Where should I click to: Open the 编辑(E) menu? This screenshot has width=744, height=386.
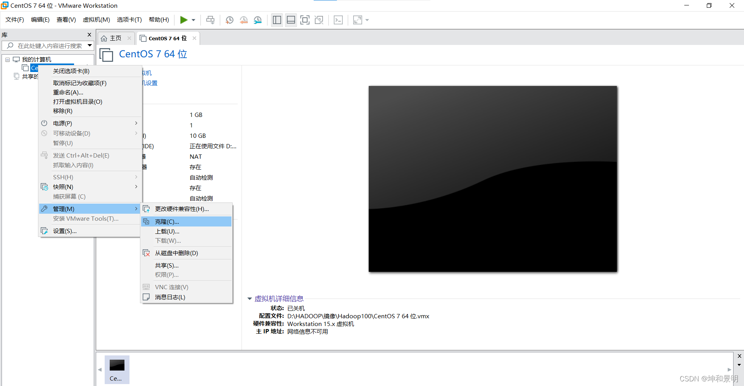[x=40, y=20]
